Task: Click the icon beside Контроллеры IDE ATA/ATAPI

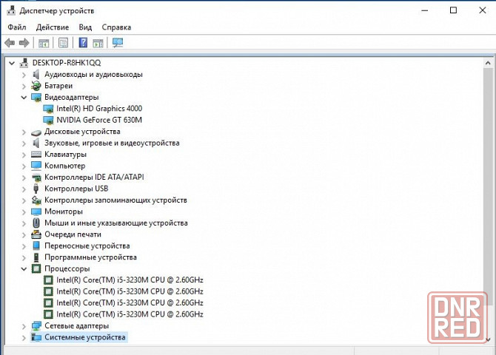Action: [36, 177]
